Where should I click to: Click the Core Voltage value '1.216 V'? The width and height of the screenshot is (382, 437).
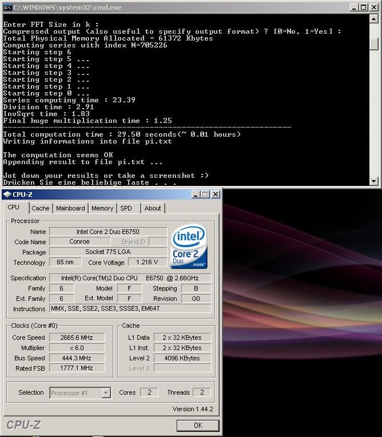148,262
